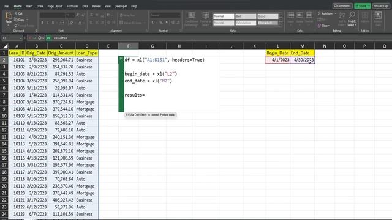Screen dimensions: 392x220
Task: Open the font name dropdown
Action: pyautogui.click(x=64, y=15)
